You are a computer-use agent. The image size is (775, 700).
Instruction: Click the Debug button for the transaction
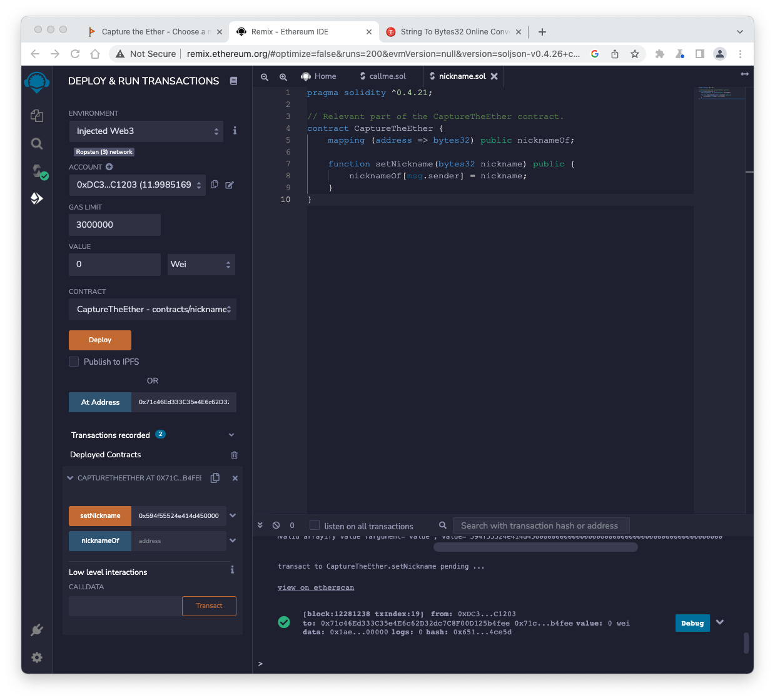click(692, 623)
